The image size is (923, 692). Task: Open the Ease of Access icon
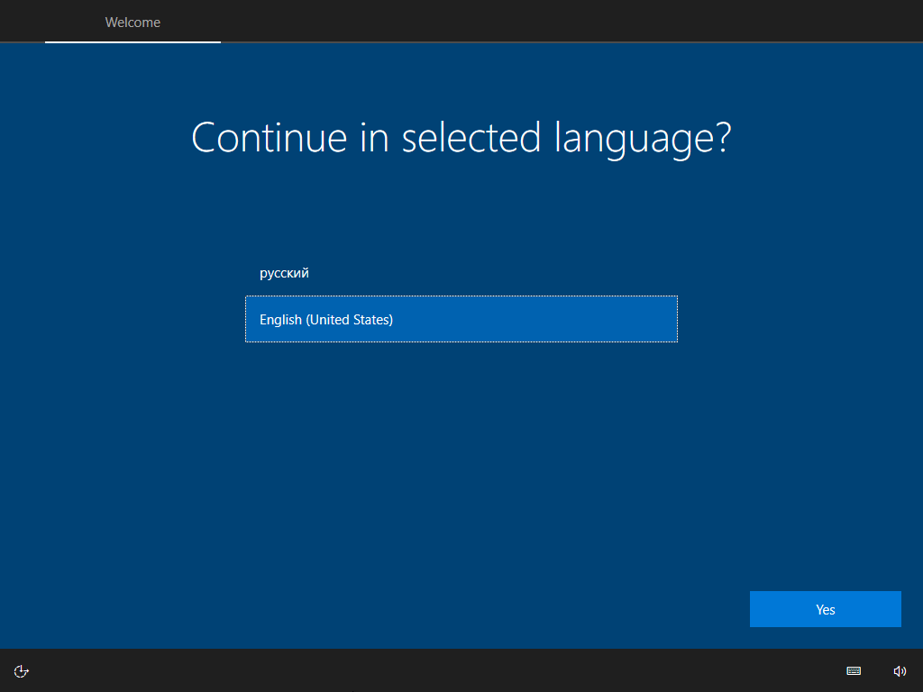22,670
